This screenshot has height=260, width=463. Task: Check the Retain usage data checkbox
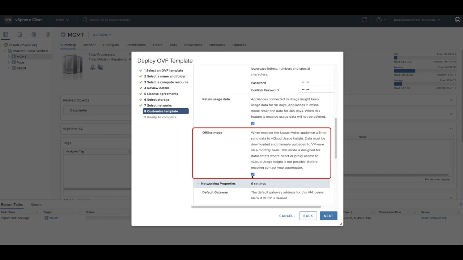[252, 123]
